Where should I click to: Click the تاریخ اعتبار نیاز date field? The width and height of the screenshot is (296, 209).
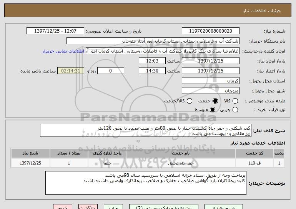(211, 71)
